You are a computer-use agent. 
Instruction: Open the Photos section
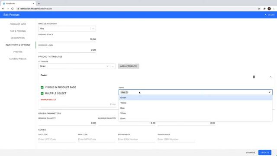[18, 52]
